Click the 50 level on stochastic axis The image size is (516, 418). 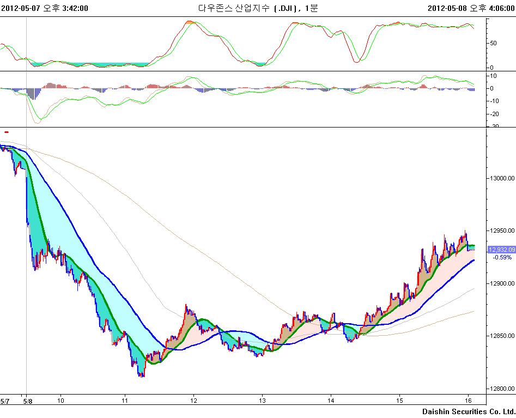[493, 43]
